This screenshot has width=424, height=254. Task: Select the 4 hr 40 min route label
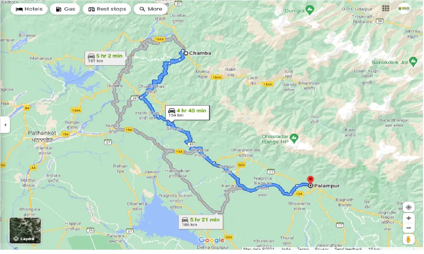click(x=187, y=112)
